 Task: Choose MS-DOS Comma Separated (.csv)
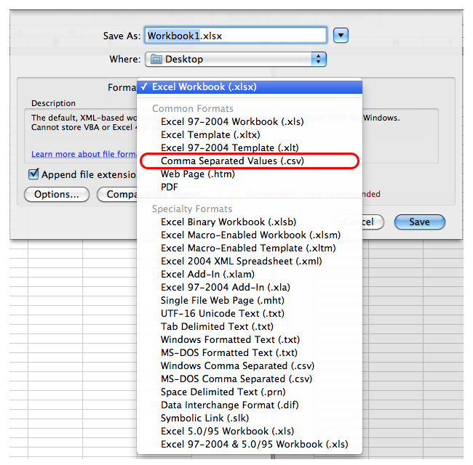(250, 379)
